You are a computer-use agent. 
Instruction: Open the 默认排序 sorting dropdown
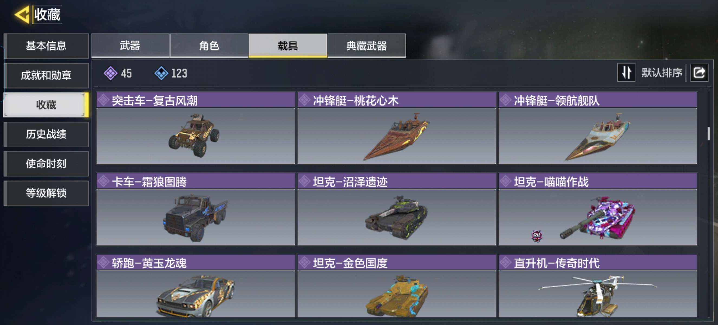pyautogui.click(x=662, y=73)
